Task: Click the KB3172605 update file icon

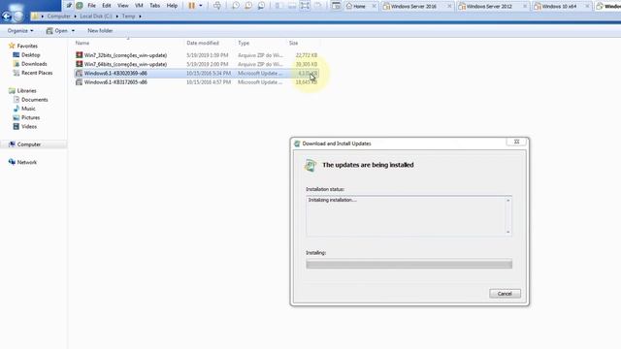Action: (80, 82)
